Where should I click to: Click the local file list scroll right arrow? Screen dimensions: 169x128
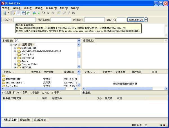point(75,89)
